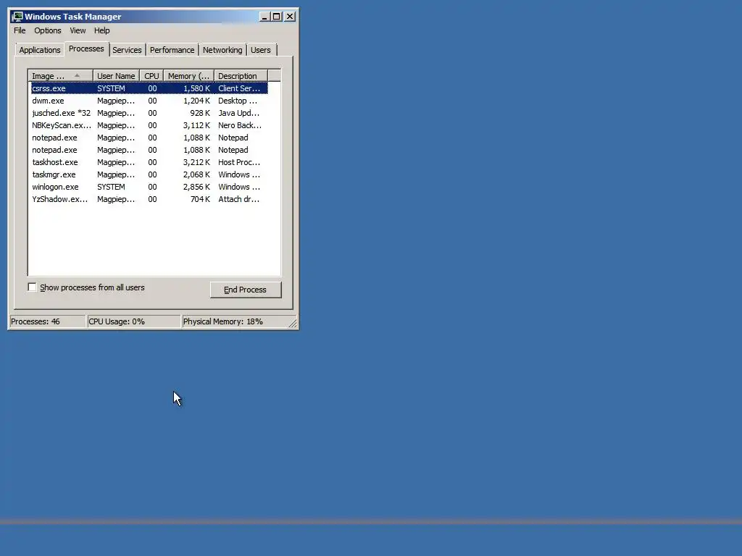Viewport: 742px width, 556px height.
Task: Switch to the Services tab
Action: 127,50
